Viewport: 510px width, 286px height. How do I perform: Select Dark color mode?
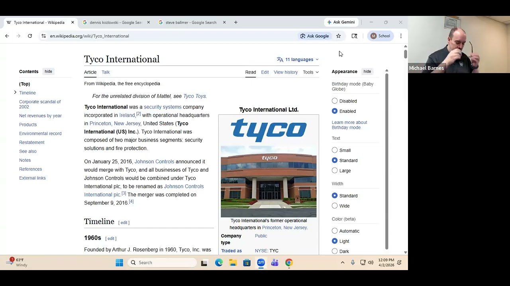tap(335, 251)
